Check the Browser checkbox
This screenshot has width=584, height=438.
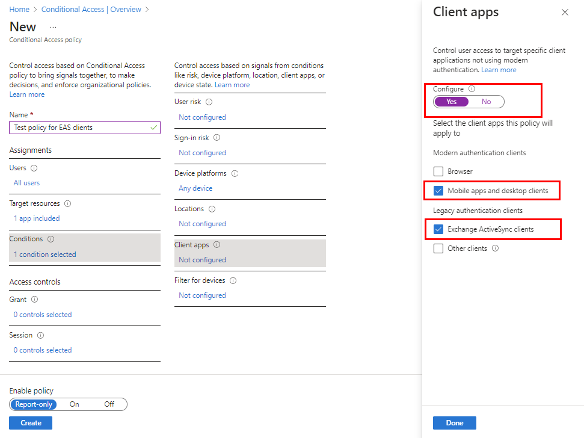[438, 171]
